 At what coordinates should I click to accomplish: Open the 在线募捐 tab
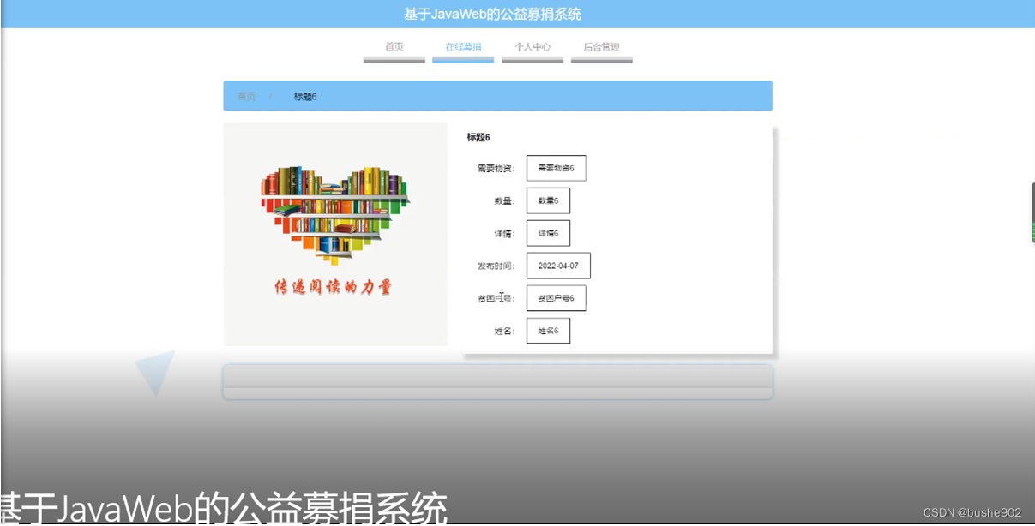[462, 47]
